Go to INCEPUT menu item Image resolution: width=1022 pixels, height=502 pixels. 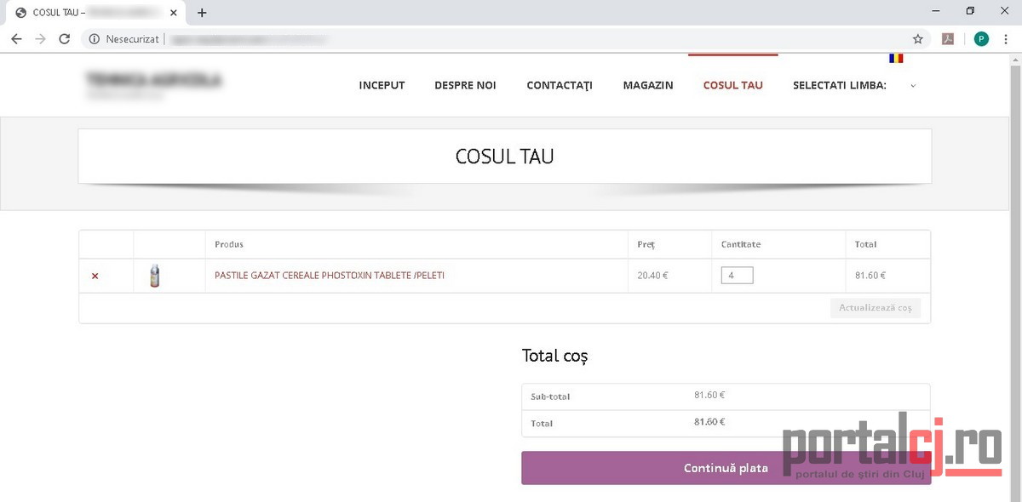pos(382,85)
